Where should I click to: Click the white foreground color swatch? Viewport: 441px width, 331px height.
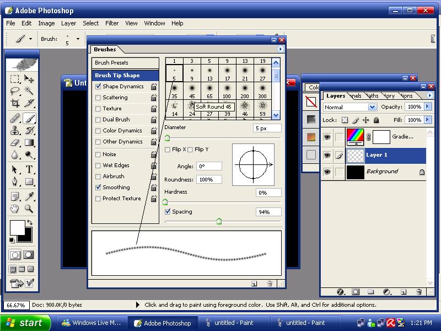point(17,227)
